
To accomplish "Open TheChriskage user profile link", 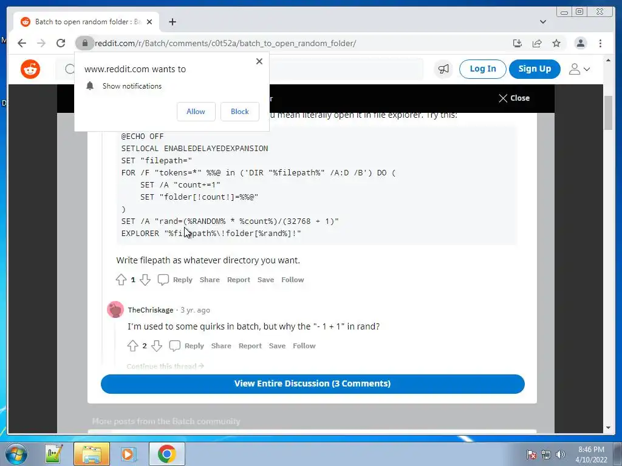I will point(151,310).
